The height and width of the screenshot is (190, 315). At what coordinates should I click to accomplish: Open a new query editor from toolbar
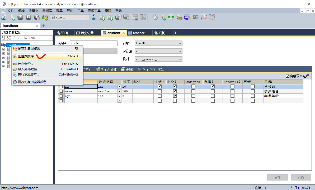click(x=12, y=17)
